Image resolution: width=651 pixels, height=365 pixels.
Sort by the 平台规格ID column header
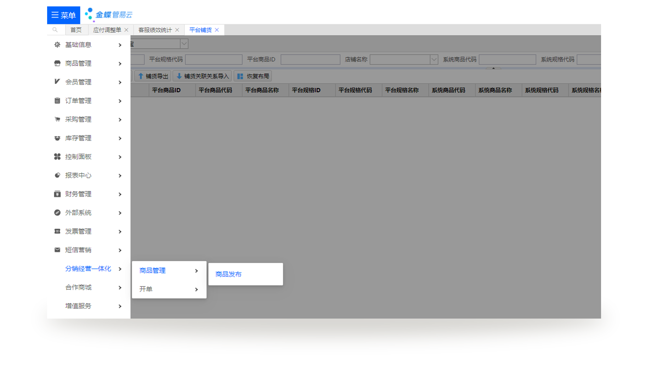[312, 90]
